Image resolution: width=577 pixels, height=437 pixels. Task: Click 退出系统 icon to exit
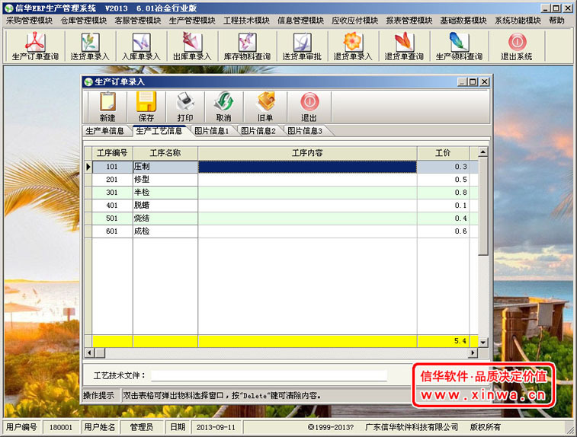click(x=516, y=46)
